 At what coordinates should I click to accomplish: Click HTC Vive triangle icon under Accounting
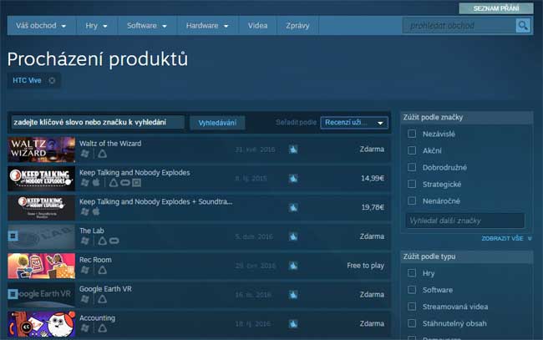point(102,327)
